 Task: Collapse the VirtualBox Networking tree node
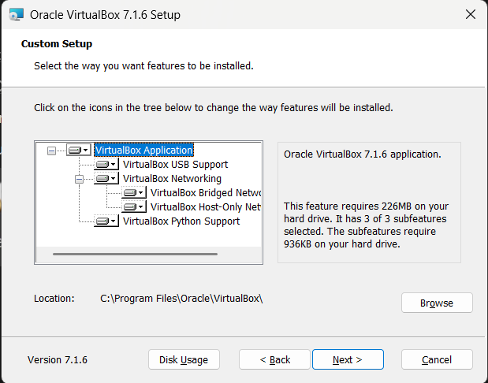[80, 179]
